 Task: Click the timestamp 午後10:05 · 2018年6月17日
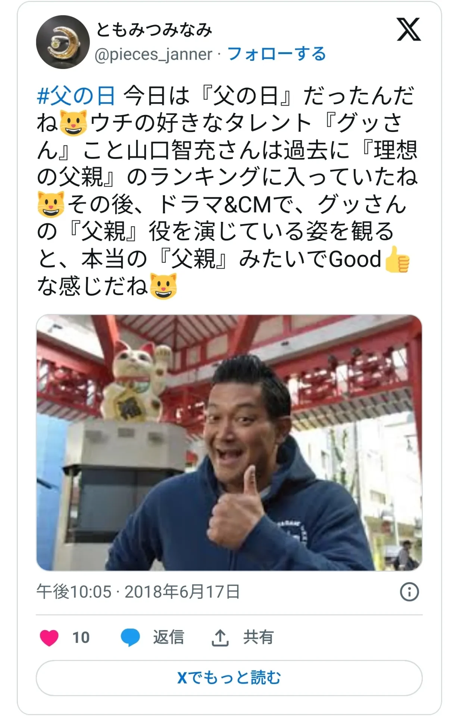138,592
